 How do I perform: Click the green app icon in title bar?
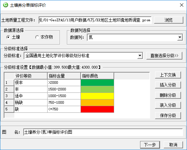point(5,5)
